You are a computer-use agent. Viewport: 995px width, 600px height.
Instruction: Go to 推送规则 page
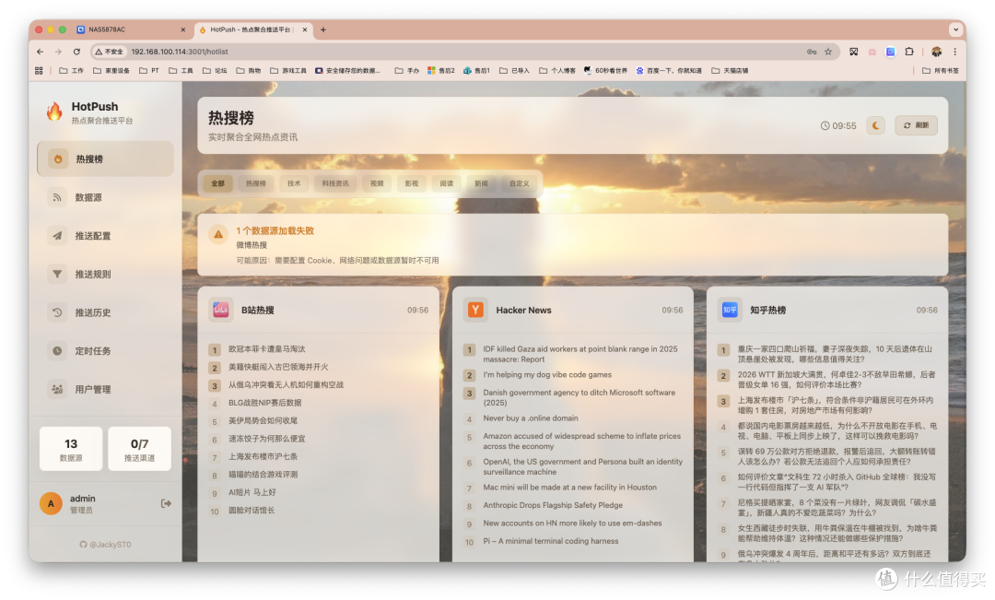pyautogui.click(x=105, y=275)
